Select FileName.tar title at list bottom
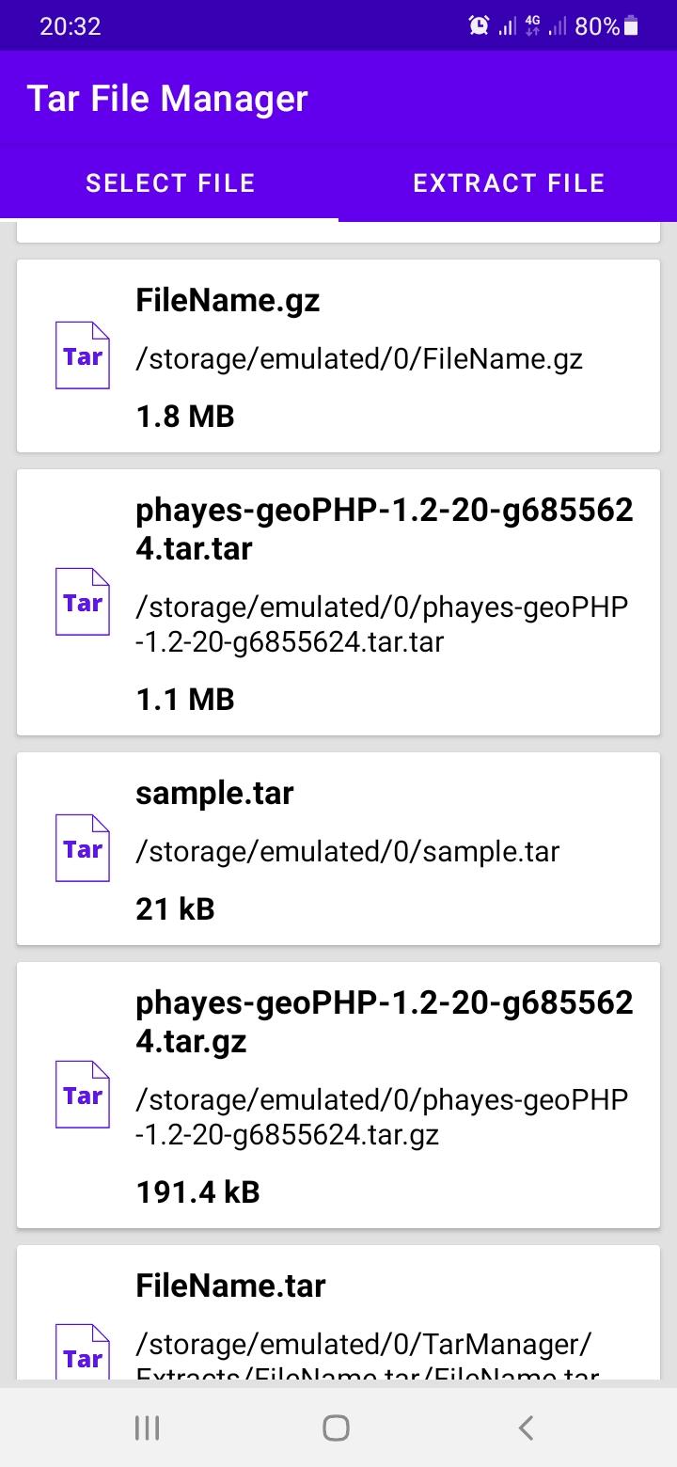 coord(230,1286)
